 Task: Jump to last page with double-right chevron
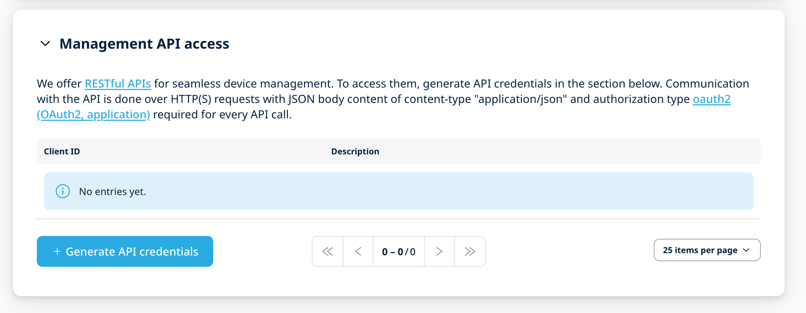[470, 251]
